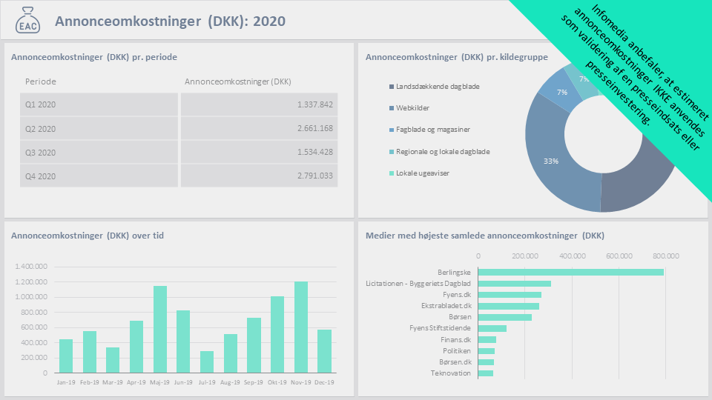
Task: Click the Finans.dk media label
Action: click(456, 340)
